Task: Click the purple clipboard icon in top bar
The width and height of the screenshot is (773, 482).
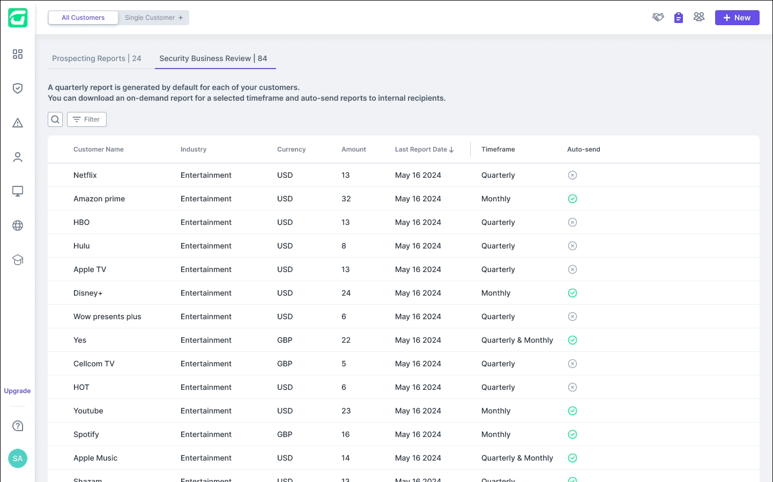Action: (679, 18)
